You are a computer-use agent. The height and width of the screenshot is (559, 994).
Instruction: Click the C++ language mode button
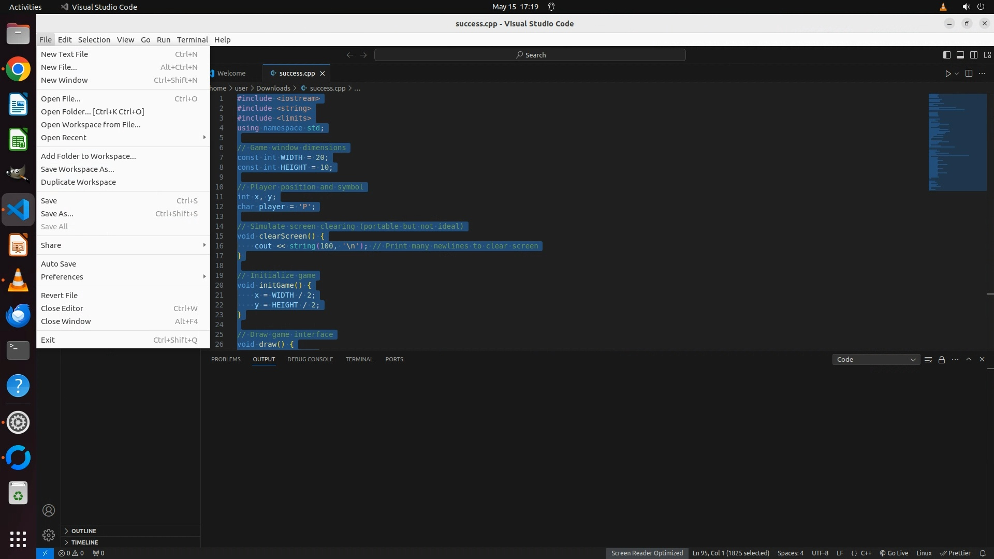(x=866, y=553)
